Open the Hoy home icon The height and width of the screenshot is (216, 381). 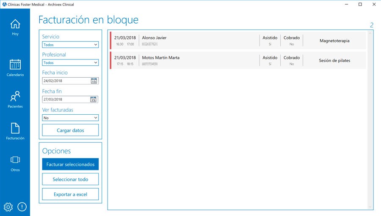coord(15,24)
